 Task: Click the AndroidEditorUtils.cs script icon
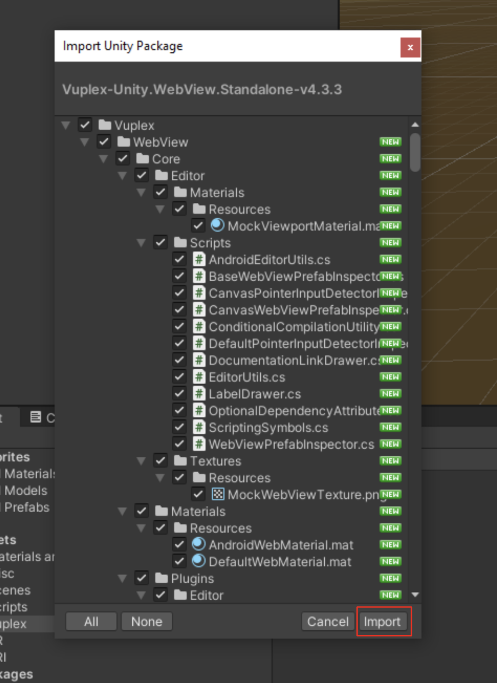pos(199,260)
